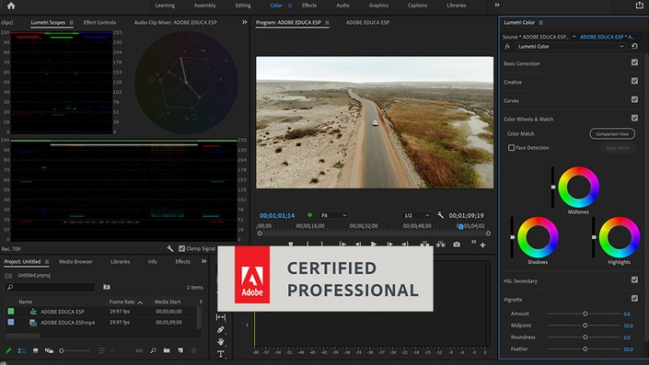
Task: Go to the Home screen icon
Action: 11,6
